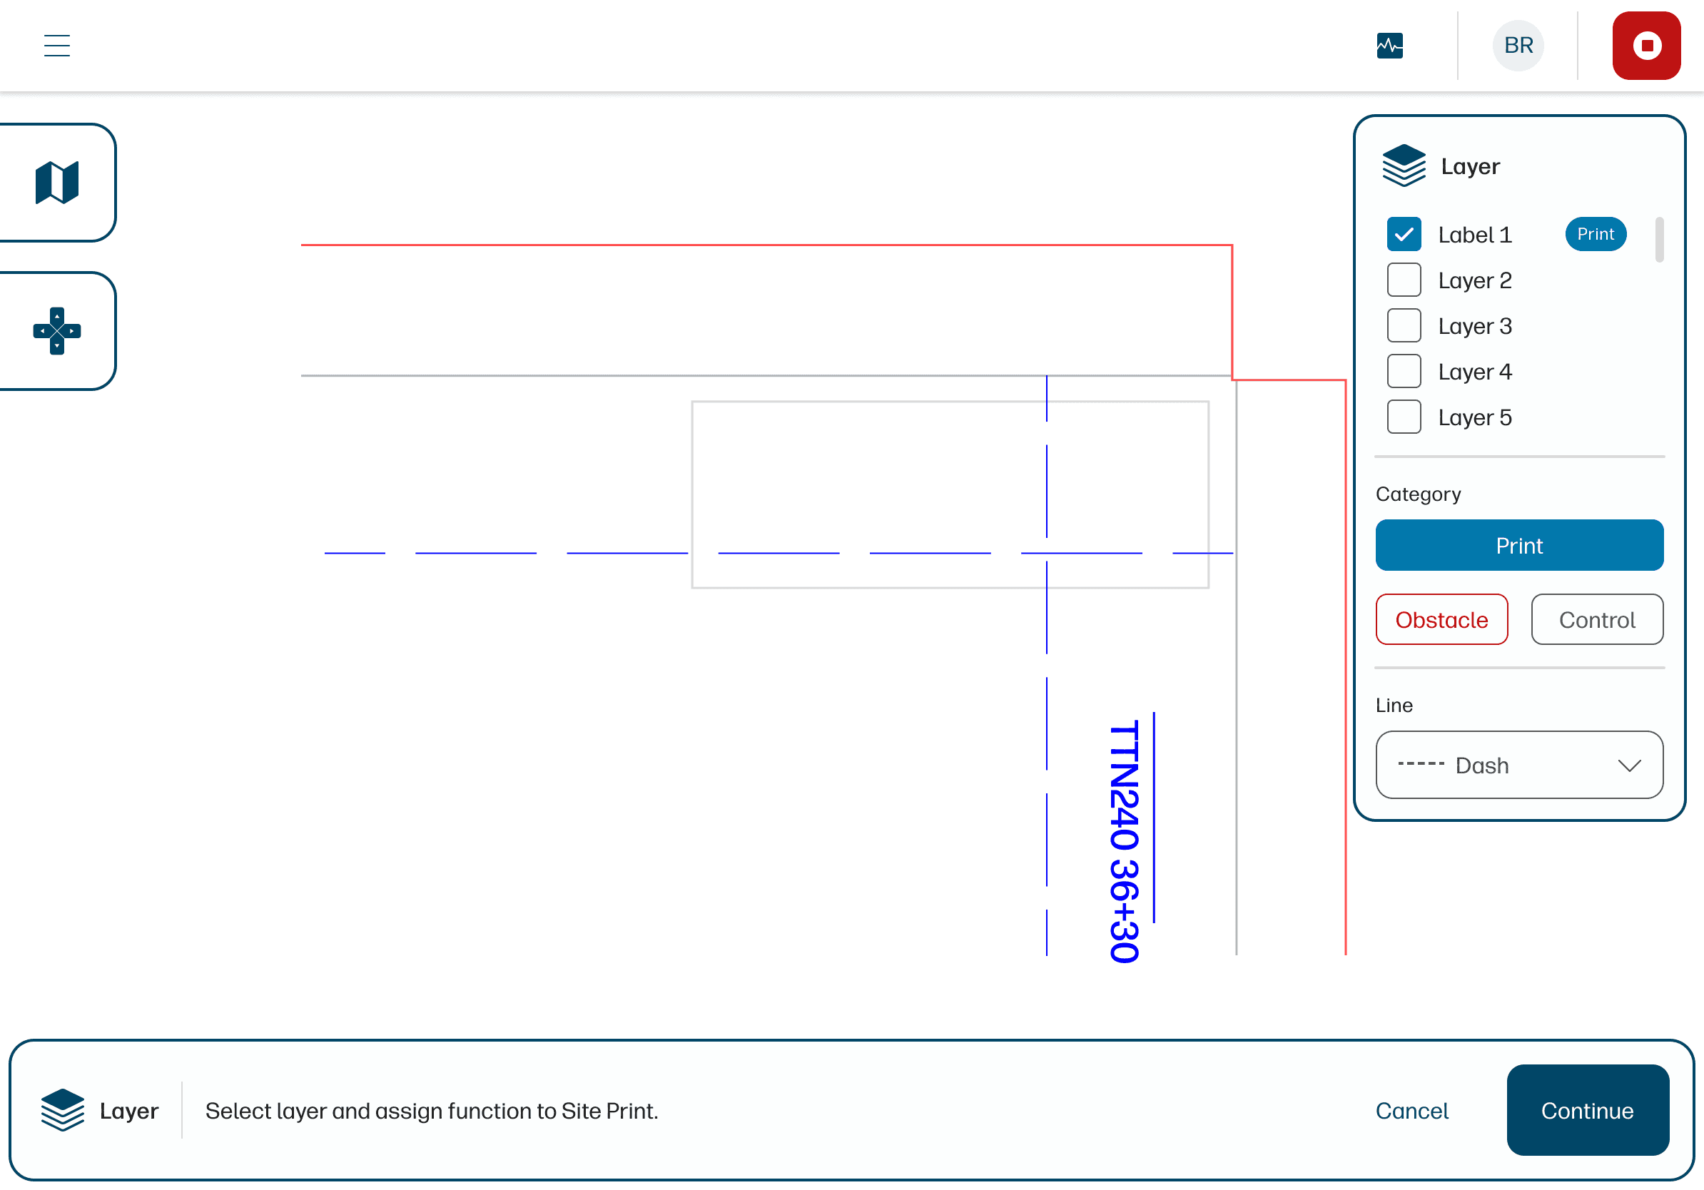This screenshot has height=1190, width=1704.
Task: Click the chevron on the Line dropdown
Action: coord(1629,765)
